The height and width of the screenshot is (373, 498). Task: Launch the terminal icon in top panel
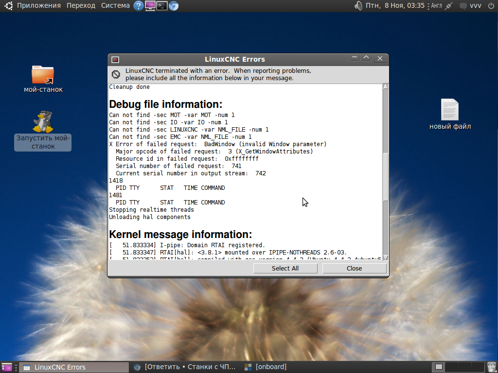161,6
